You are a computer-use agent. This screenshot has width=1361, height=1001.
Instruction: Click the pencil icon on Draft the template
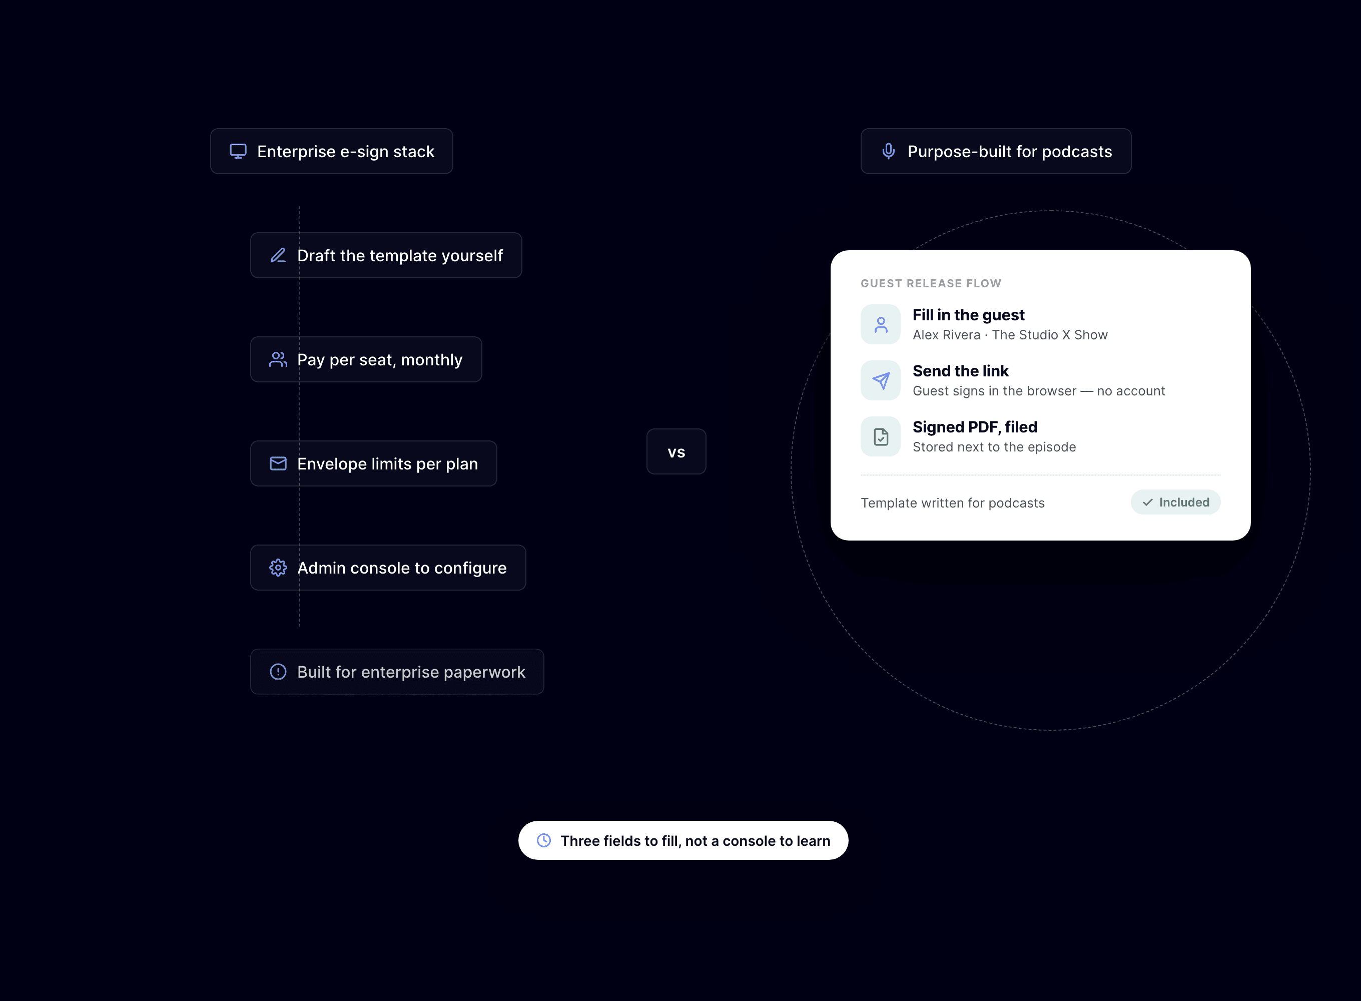(x=278, y=255)
